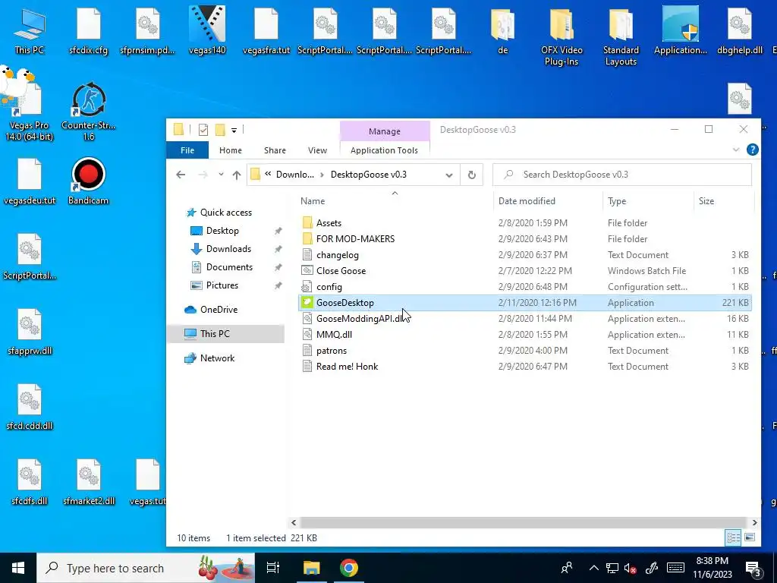777x583 pixels.
Task: Refresh the DesktopGoose v0.3 folder
Action: tap(472, 175)
